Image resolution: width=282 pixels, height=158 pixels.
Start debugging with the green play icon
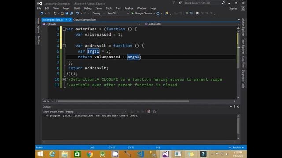point(132,14)
